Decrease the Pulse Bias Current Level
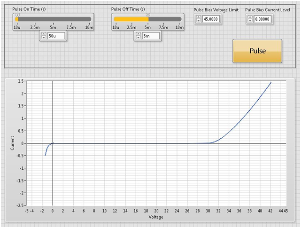This screenshot has width=301, height=228. 250,21
